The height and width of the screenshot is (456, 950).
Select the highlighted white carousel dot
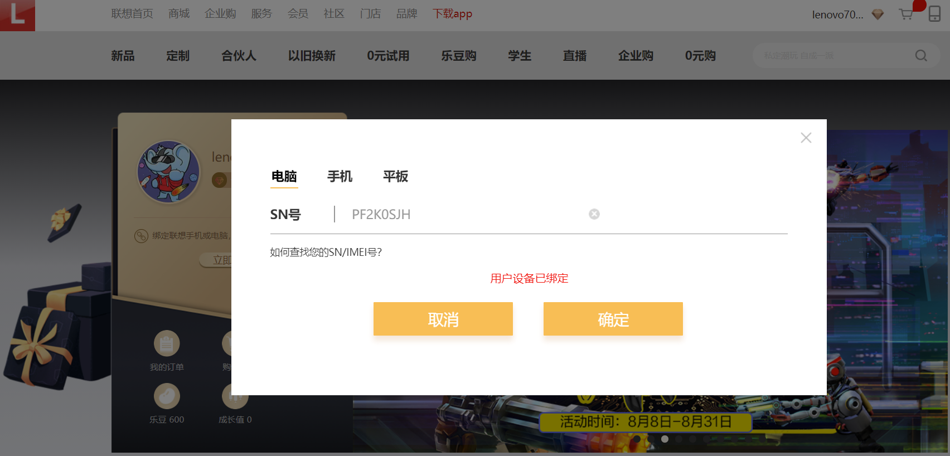pyautogui.click(x=665, y=439)
